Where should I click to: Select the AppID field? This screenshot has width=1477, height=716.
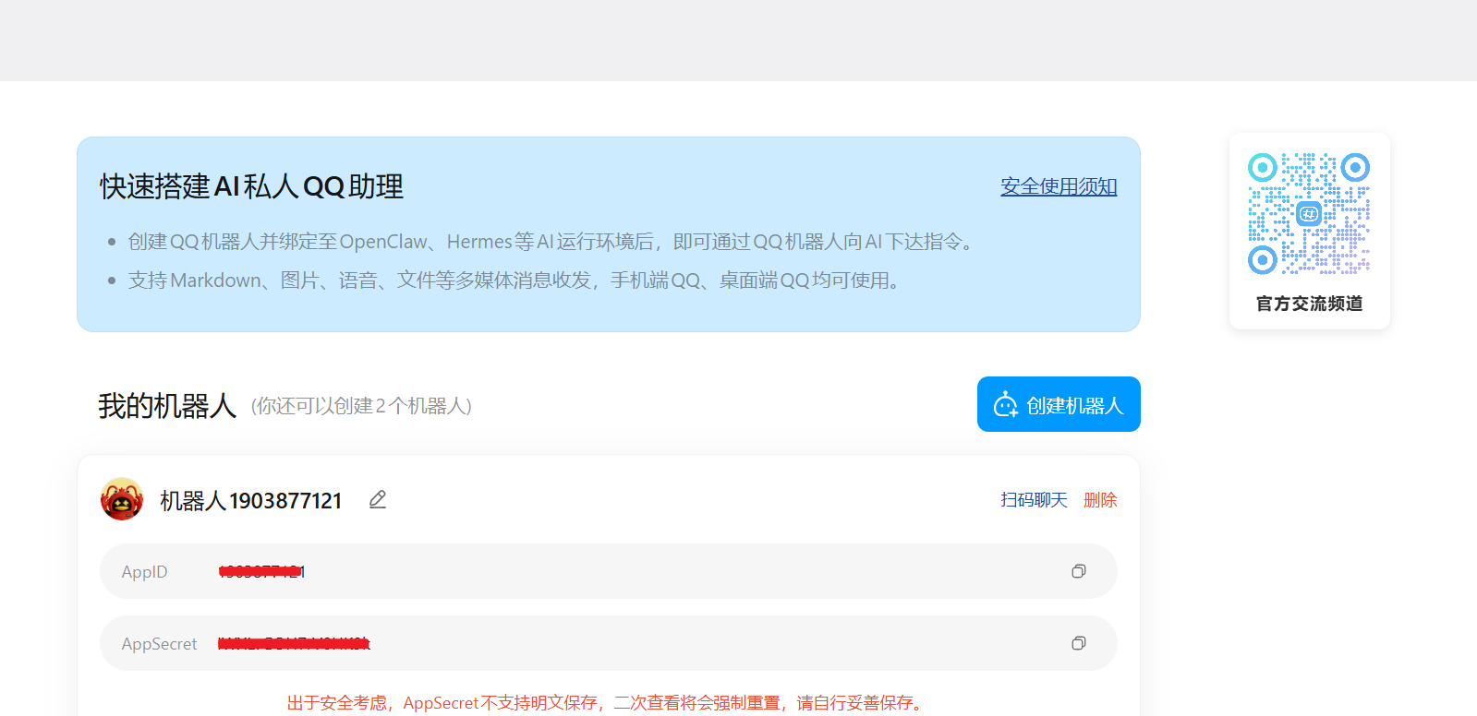609,571
